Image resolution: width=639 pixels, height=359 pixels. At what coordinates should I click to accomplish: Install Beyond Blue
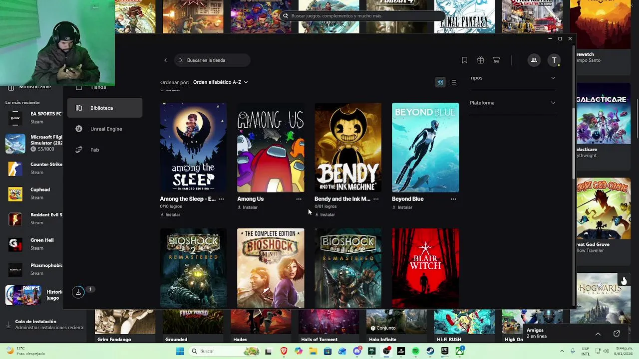point(402,207)
